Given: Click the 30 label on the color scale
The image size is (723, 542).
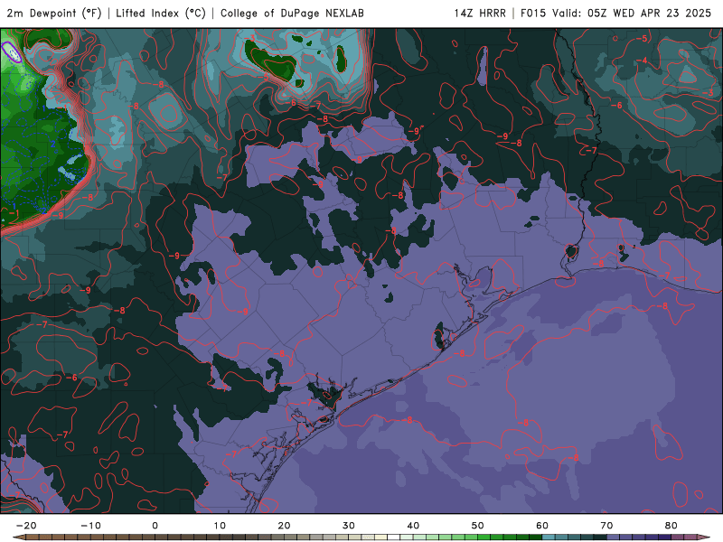Looking at the screenshot, I should point(349,526).
